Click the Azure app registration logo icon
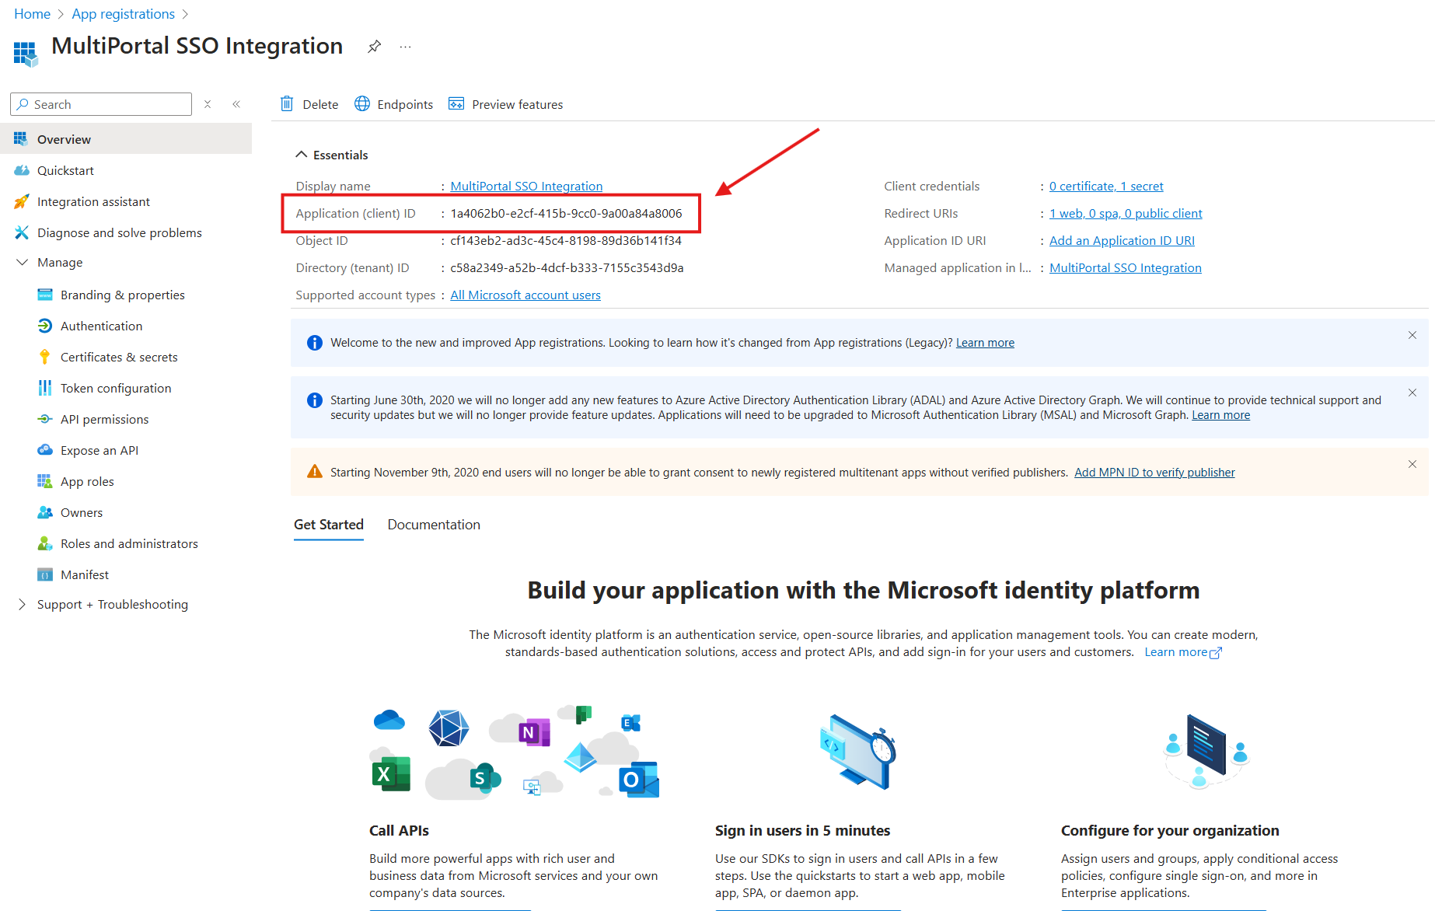Viewport: 1435px width, 911px height. (x=26, y=54)
